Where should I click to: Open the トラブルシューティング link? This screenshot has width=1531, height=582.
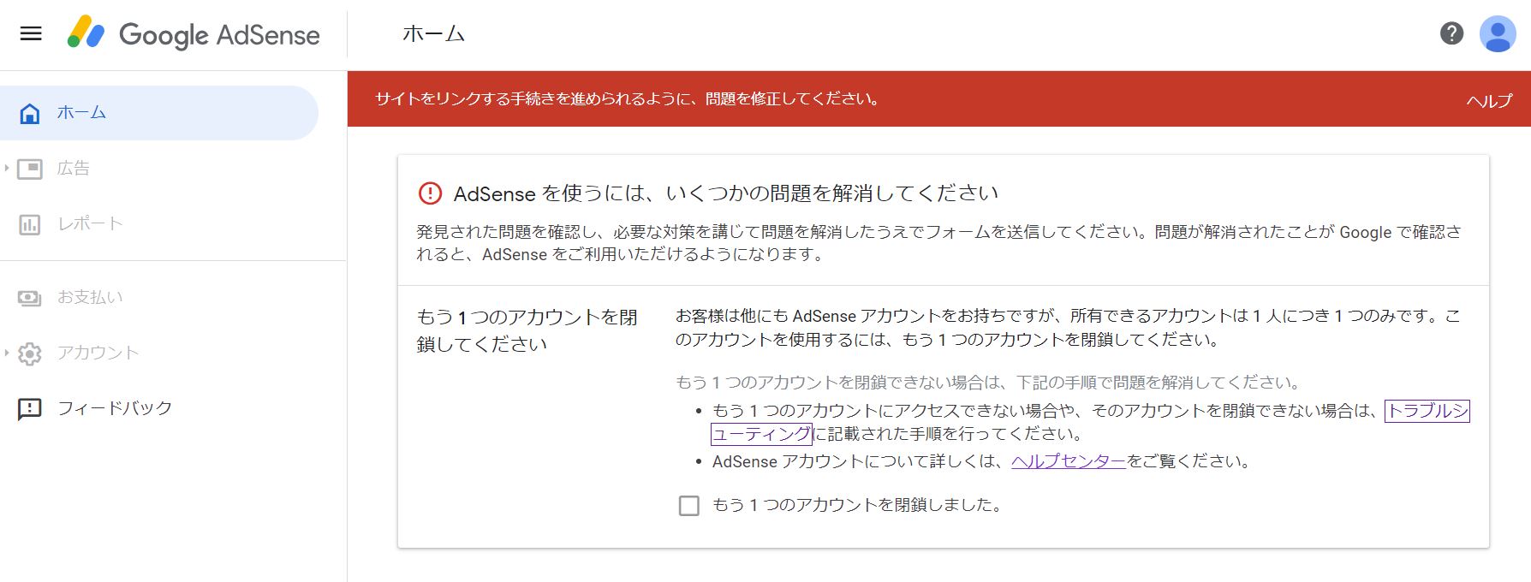tap(1427, 411)
